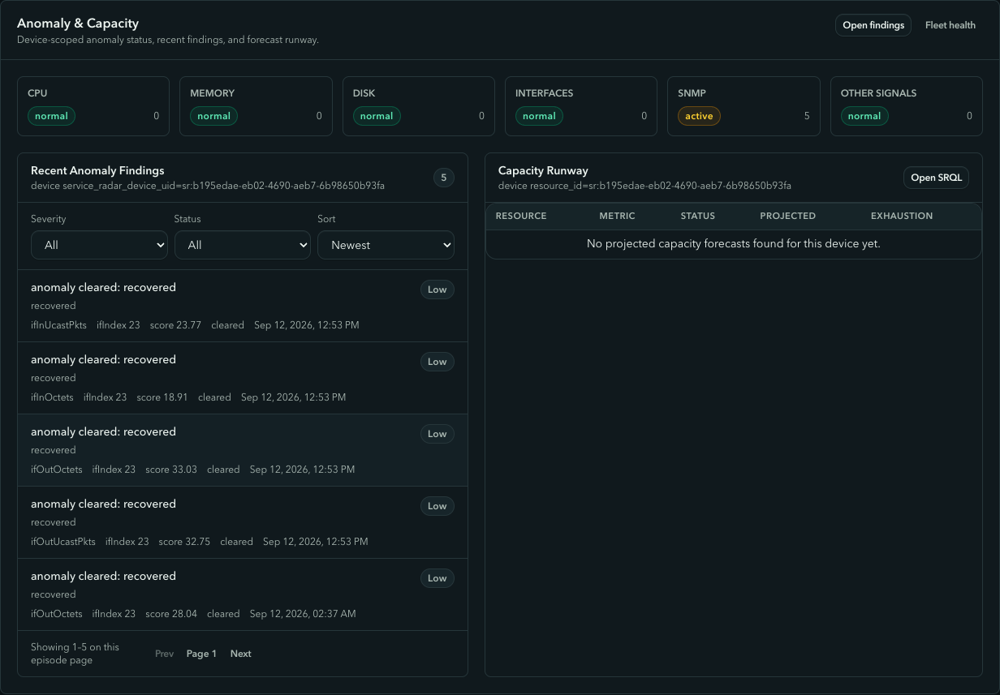1000x695 pixels.
Task: Open the MEMORY status card
Action: click(256, 105)
